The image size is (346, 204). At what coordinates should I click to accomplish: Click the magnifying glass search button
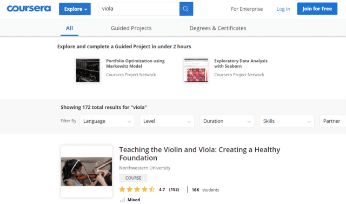coord(186,9)
